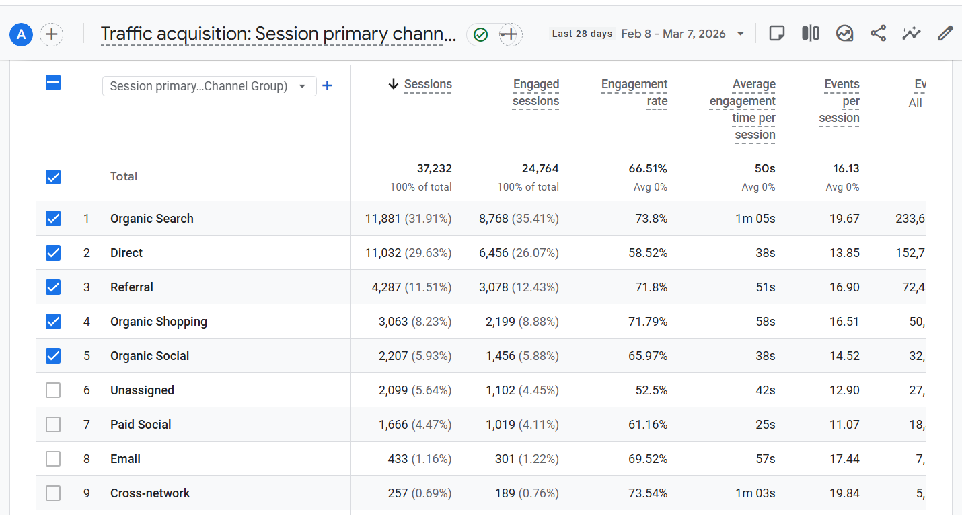
Task: Add a comparison with the dashed plus circle
Action: click(x=52, y=34)
